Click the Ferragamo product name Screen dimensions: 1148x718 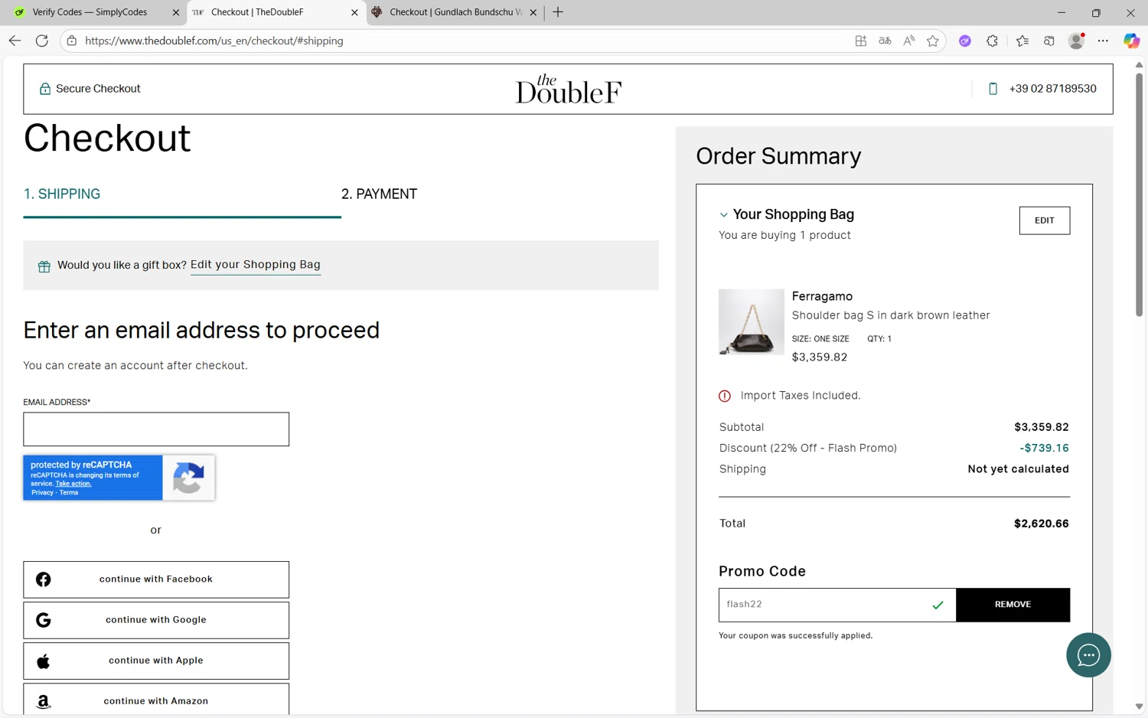tap(822, 296)
